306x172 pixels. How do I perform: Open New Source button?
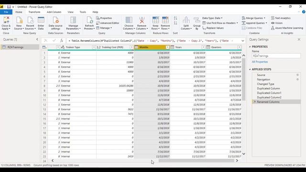coord(19,23)
